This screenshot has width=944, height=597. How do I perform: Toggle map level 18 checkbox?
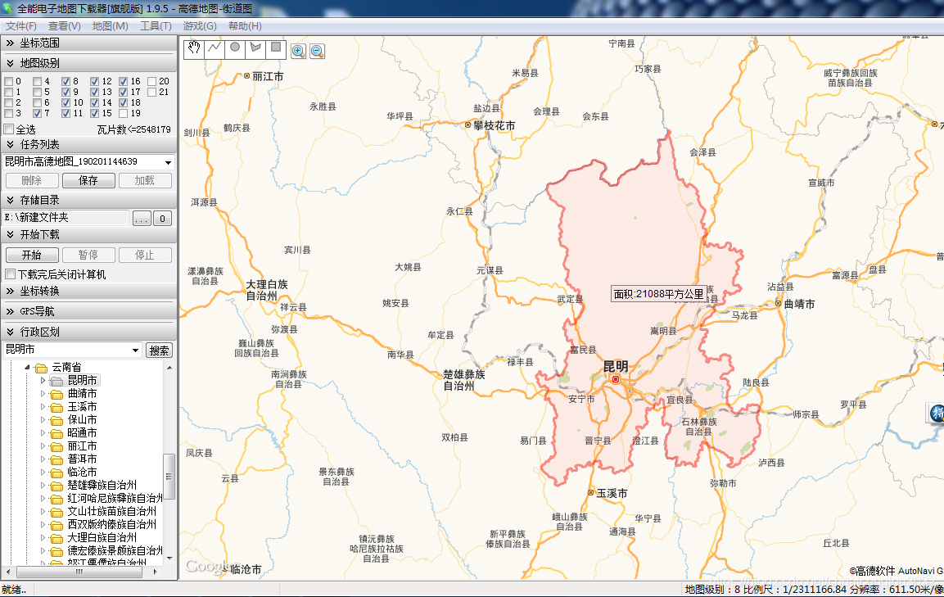(x=124, y=103)
